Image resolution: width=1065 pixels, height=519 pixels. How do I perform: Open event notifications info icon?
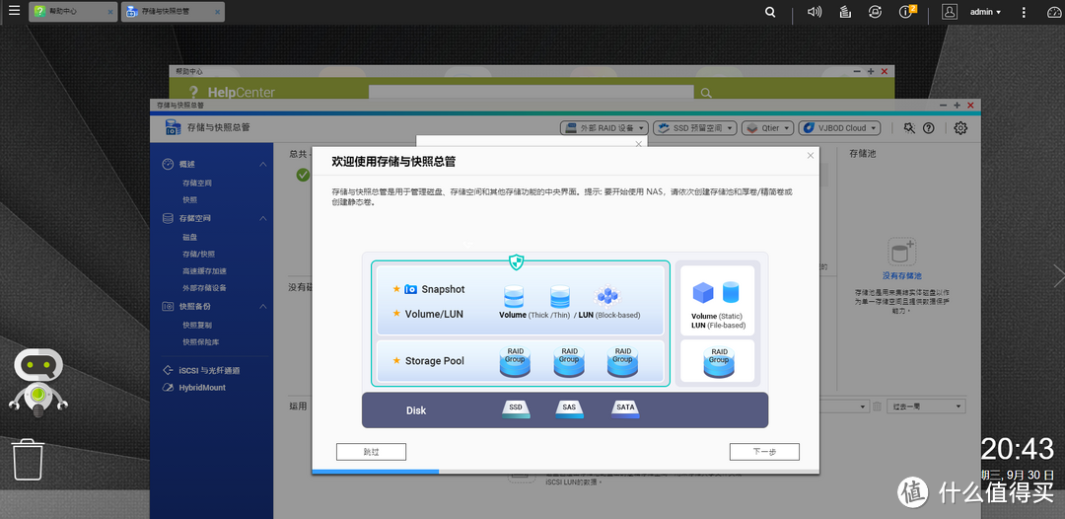coord(906,12)
